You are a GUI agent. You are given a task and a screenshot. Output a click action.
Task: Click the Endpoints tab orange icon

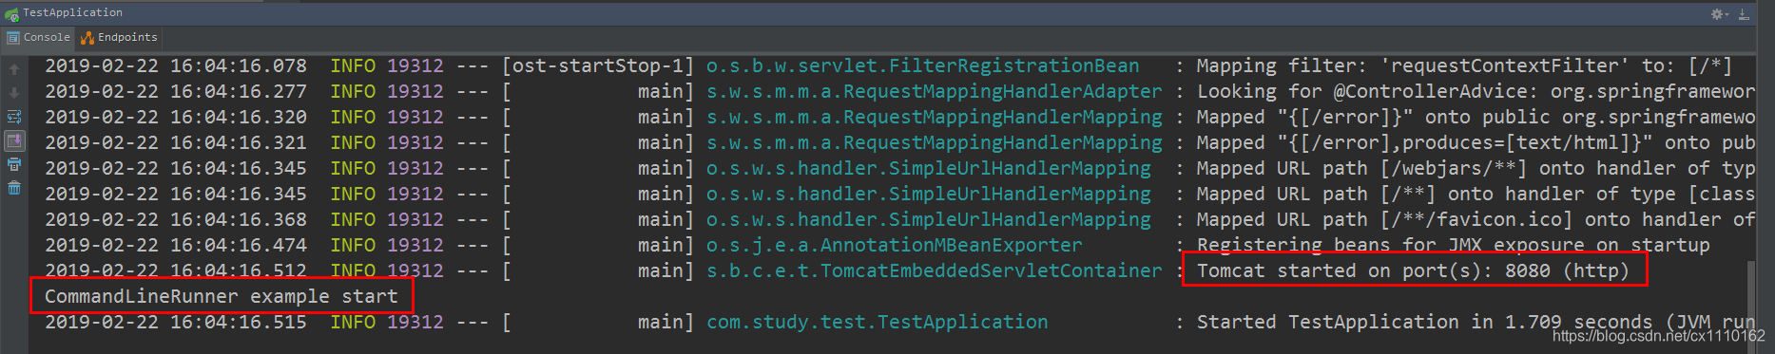coord(87,38)
